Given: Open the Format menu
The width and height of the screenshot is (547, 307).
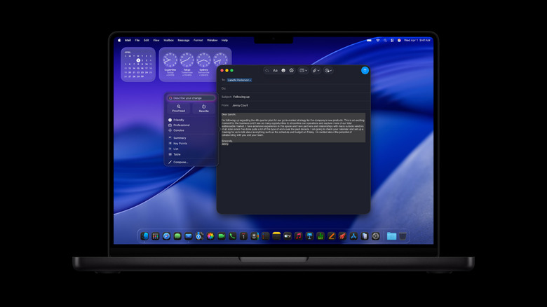Looking at the screenshot, I should (198, 40).
